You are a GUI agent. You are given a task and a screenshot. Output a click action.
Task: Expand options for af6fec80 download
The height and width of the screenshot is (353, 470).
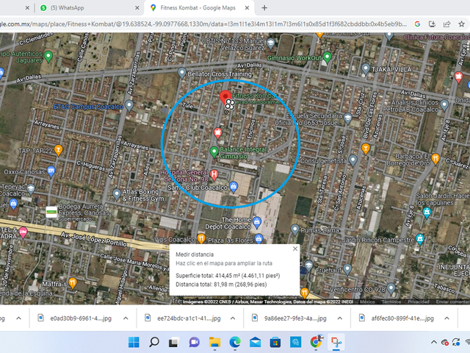point(446,318)
